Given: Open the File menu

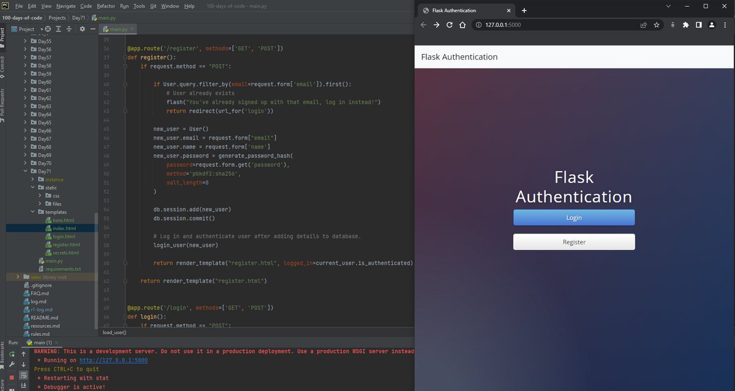Looking at the screenshot, I should pyautogui.click(x=19, y=6).
